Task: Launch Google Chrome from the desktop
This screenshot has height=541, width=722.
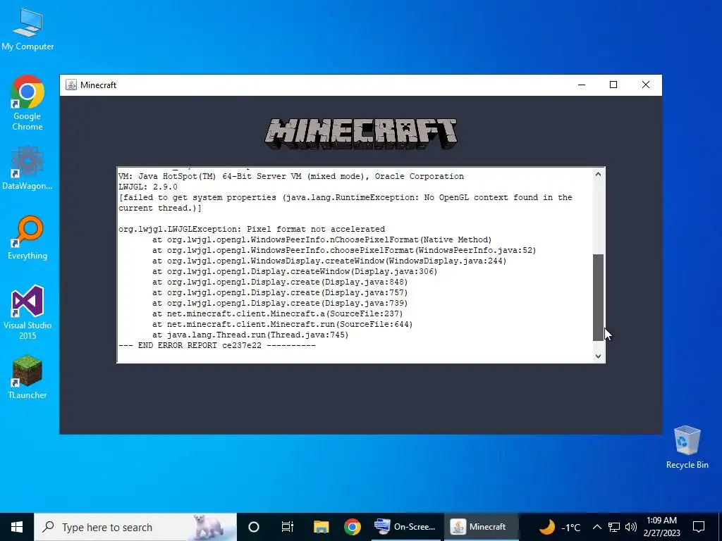Action: [x=27, y=103]
